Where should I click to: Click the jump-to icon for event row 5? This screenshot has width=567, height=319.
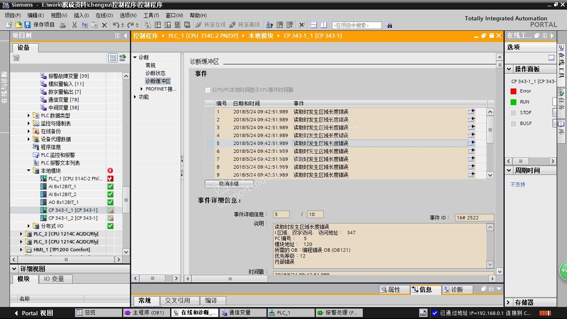(472, 143)
